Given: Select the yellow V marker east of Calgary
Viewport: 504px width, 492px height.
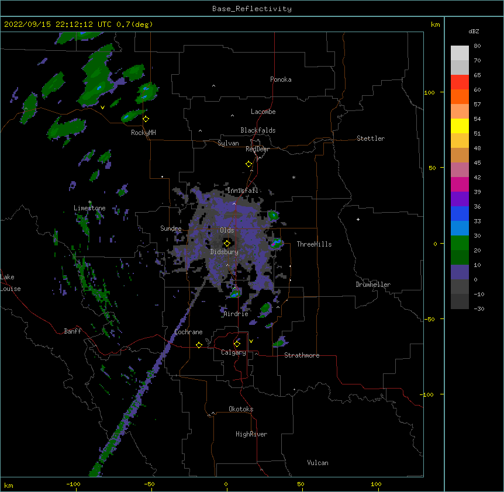Looking at the screenshot, I should pos(251,341).
